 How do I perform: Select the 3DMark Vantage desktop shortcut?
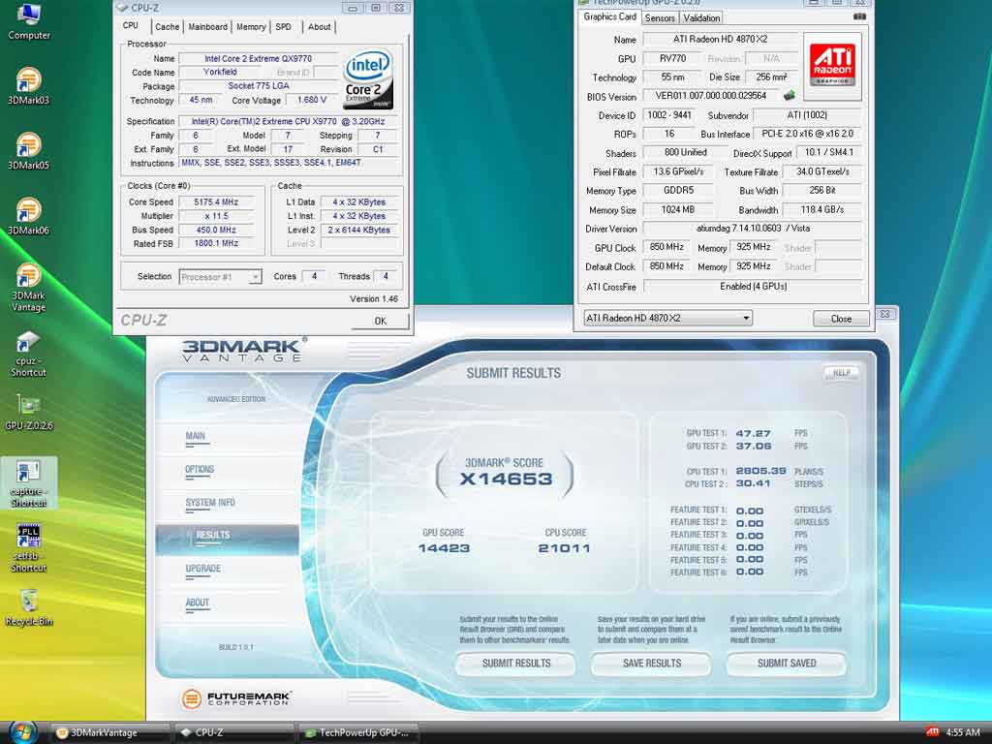tap(28, 287)
